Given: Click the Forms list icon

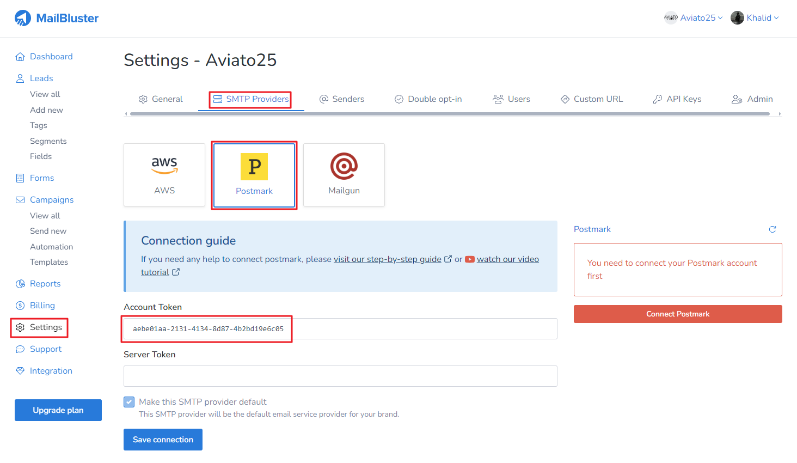Looking at the screenshot, I should click(x=20, y=178).
